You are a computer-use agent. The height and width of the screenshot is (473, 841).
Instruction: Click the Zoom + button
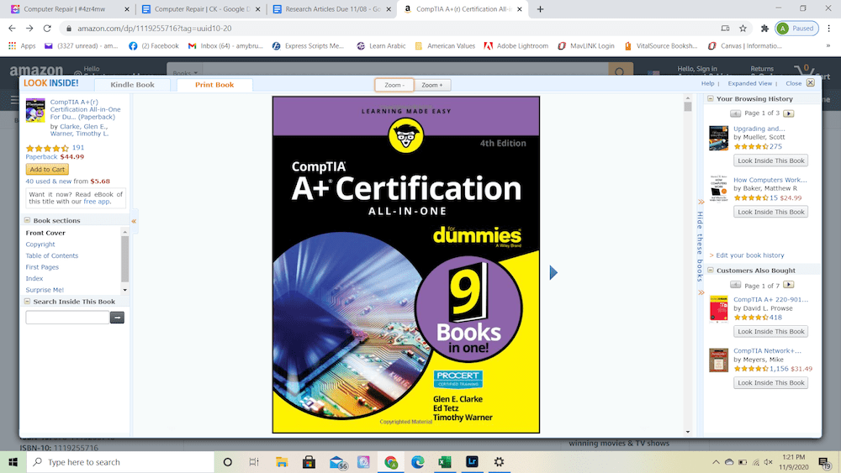point(431,85)
